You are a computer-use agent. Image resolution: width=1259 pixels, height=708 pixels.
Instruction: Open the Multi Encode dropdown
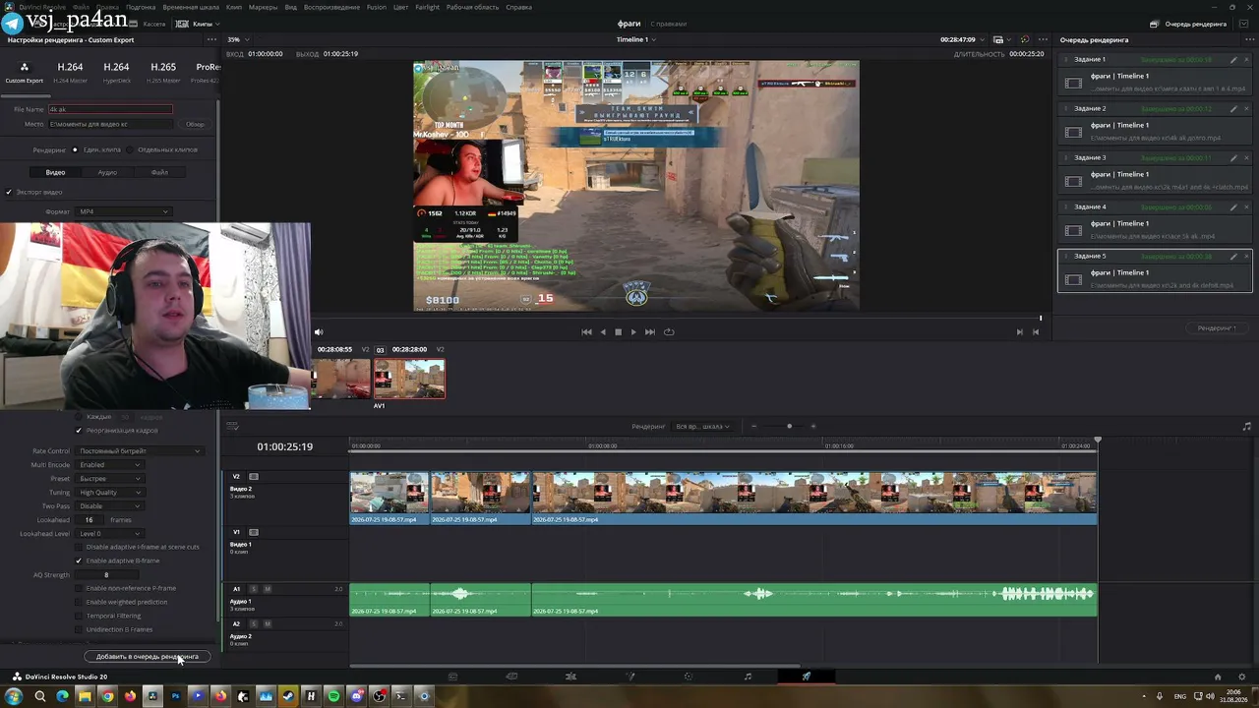click(110, 465)
